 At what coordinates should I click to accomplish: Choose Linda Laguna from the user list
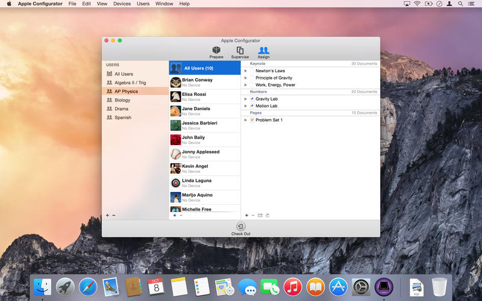pos(196,181)
